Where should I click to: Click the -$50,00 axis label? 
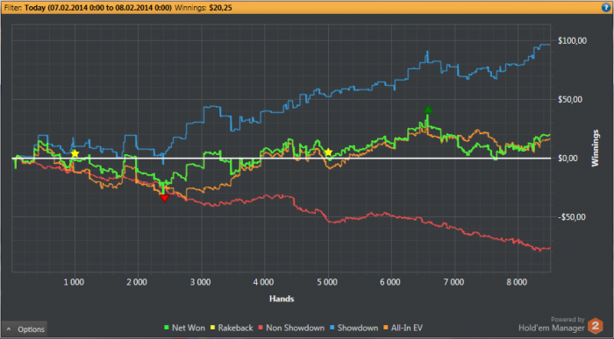572,217
